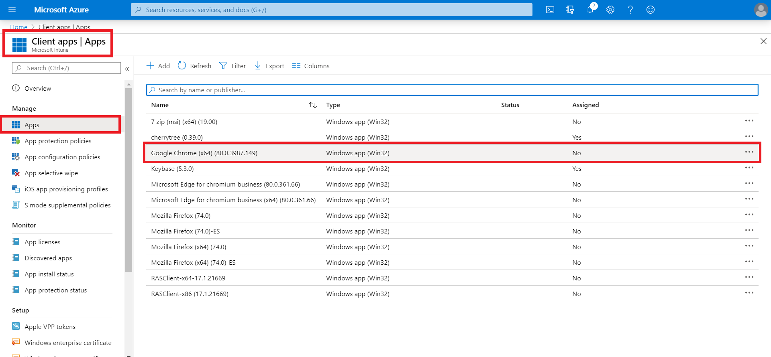Screen dimensions: 771x357
Task: Open Mozilla Firefox (x64) (74.0)-ES app
Action: pyautogui.click(x=193, y=262)
